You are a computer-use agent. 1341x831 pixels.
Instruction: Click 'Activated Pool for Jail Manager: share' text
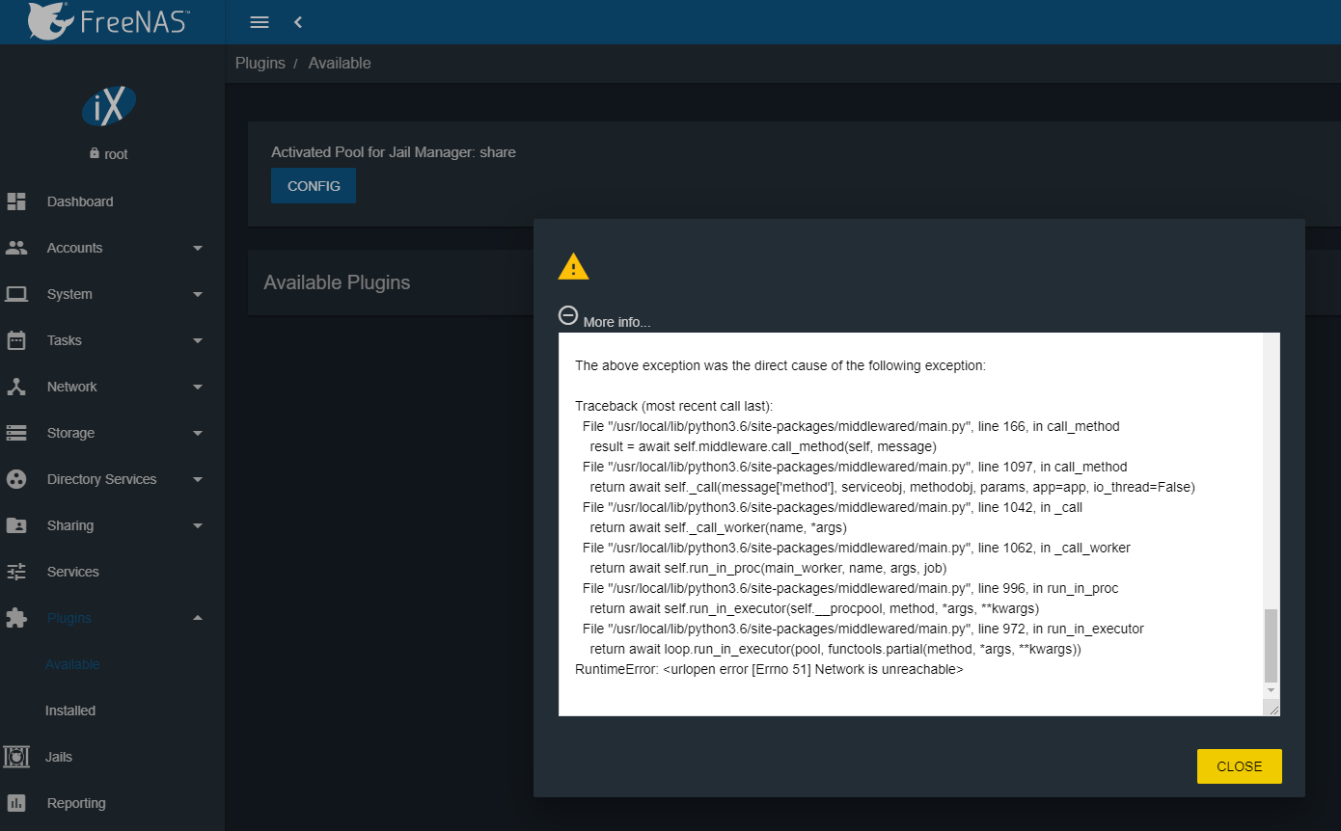(394, 152)
